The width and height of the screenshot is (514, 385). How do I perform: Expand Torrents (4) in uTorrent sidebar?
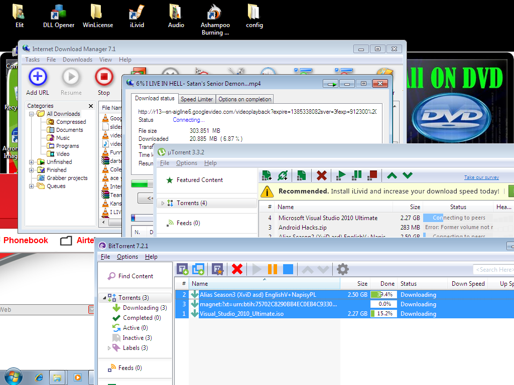click(x=163, y=203)
